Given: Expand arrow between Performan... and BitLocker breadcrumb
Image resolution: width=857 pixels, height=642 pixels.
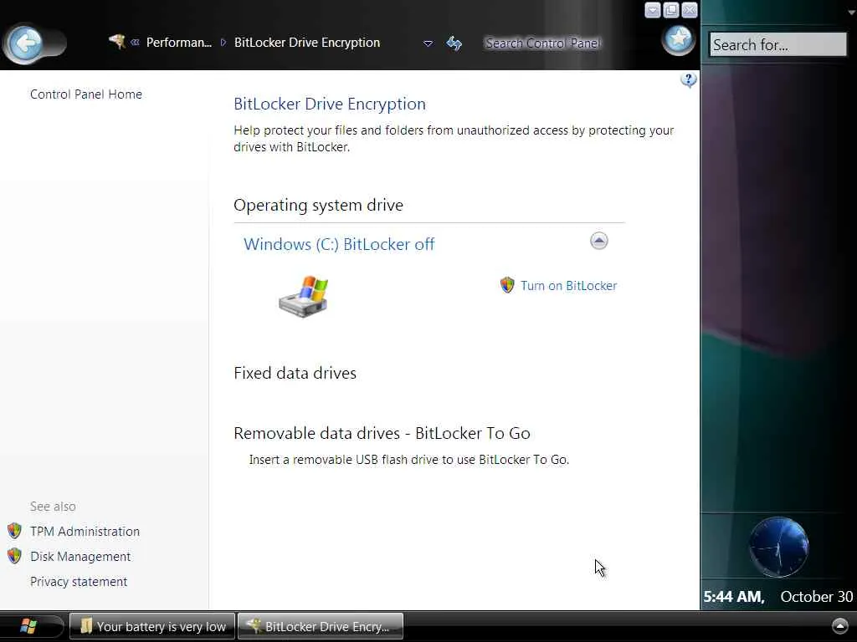Looking at the screenshot, I should pos(223,43).
